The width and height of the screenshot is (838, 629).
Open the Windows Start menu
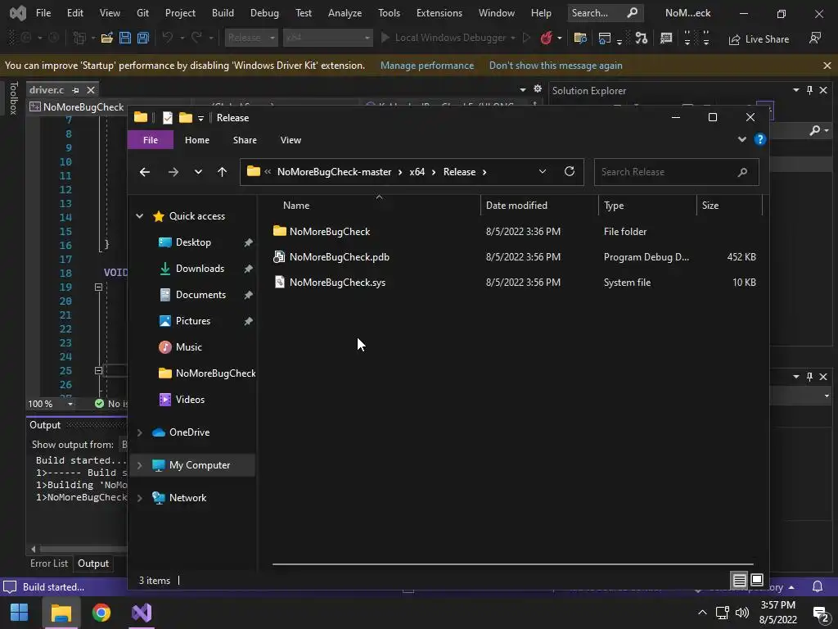coord(20,613)
